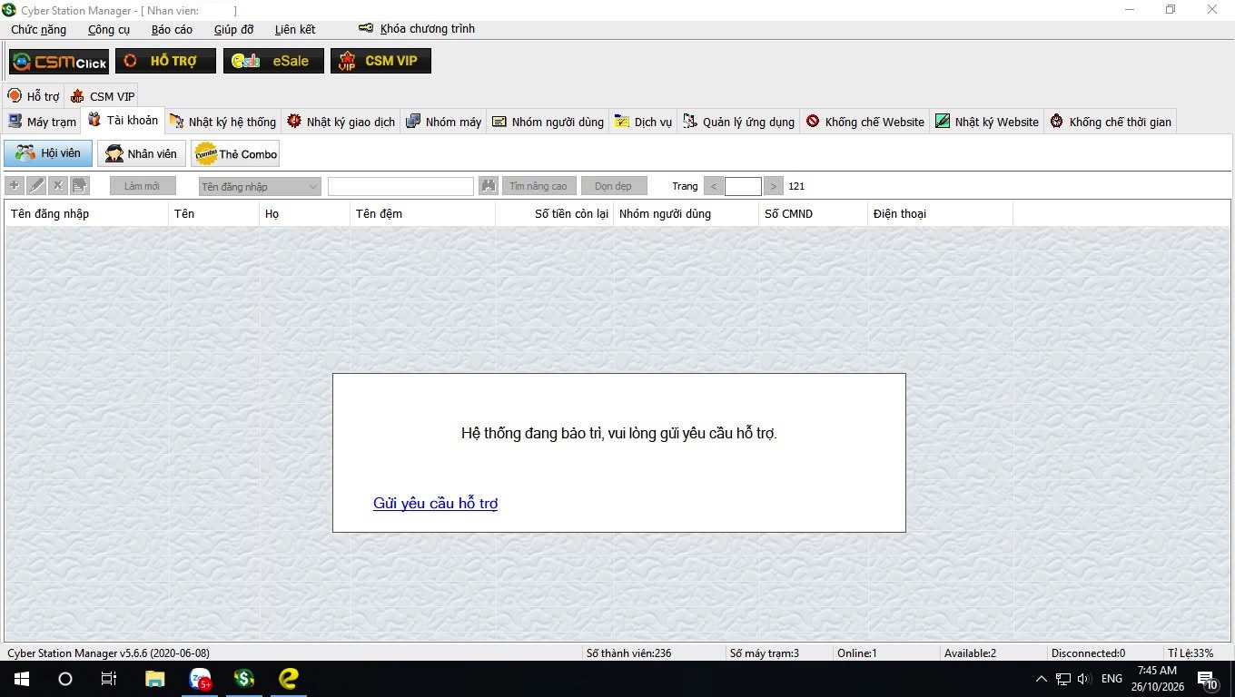Click the edit pencil icon
Viewport: 1235px width, 697px height.
tap(36, 186)
